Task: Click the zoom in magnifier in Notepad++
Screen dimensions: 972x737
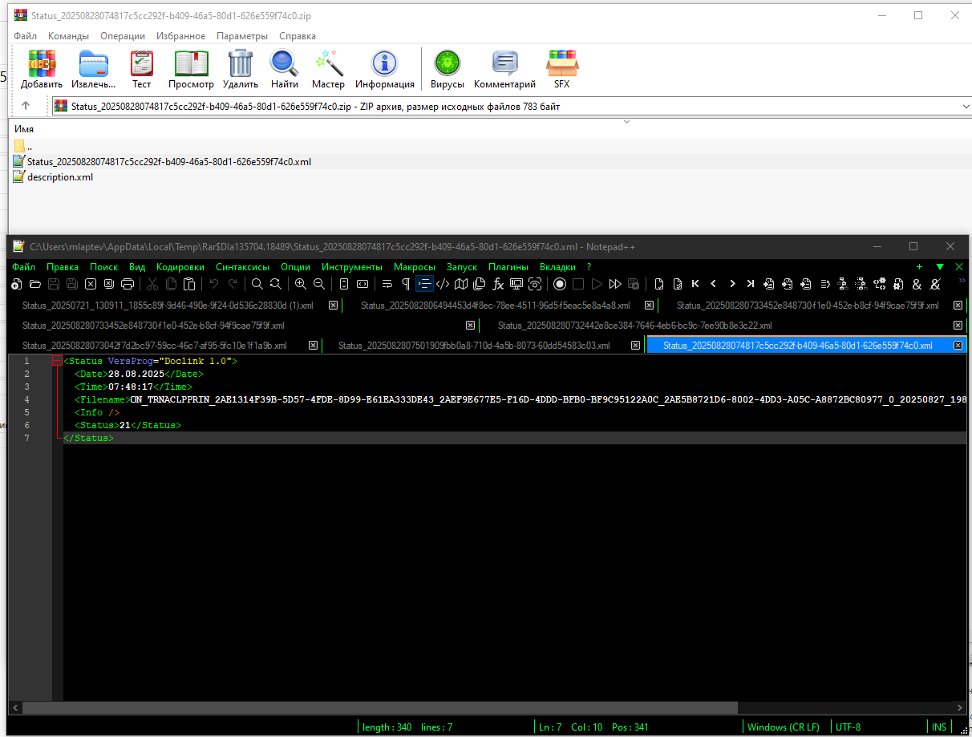Action: (300, 284)
